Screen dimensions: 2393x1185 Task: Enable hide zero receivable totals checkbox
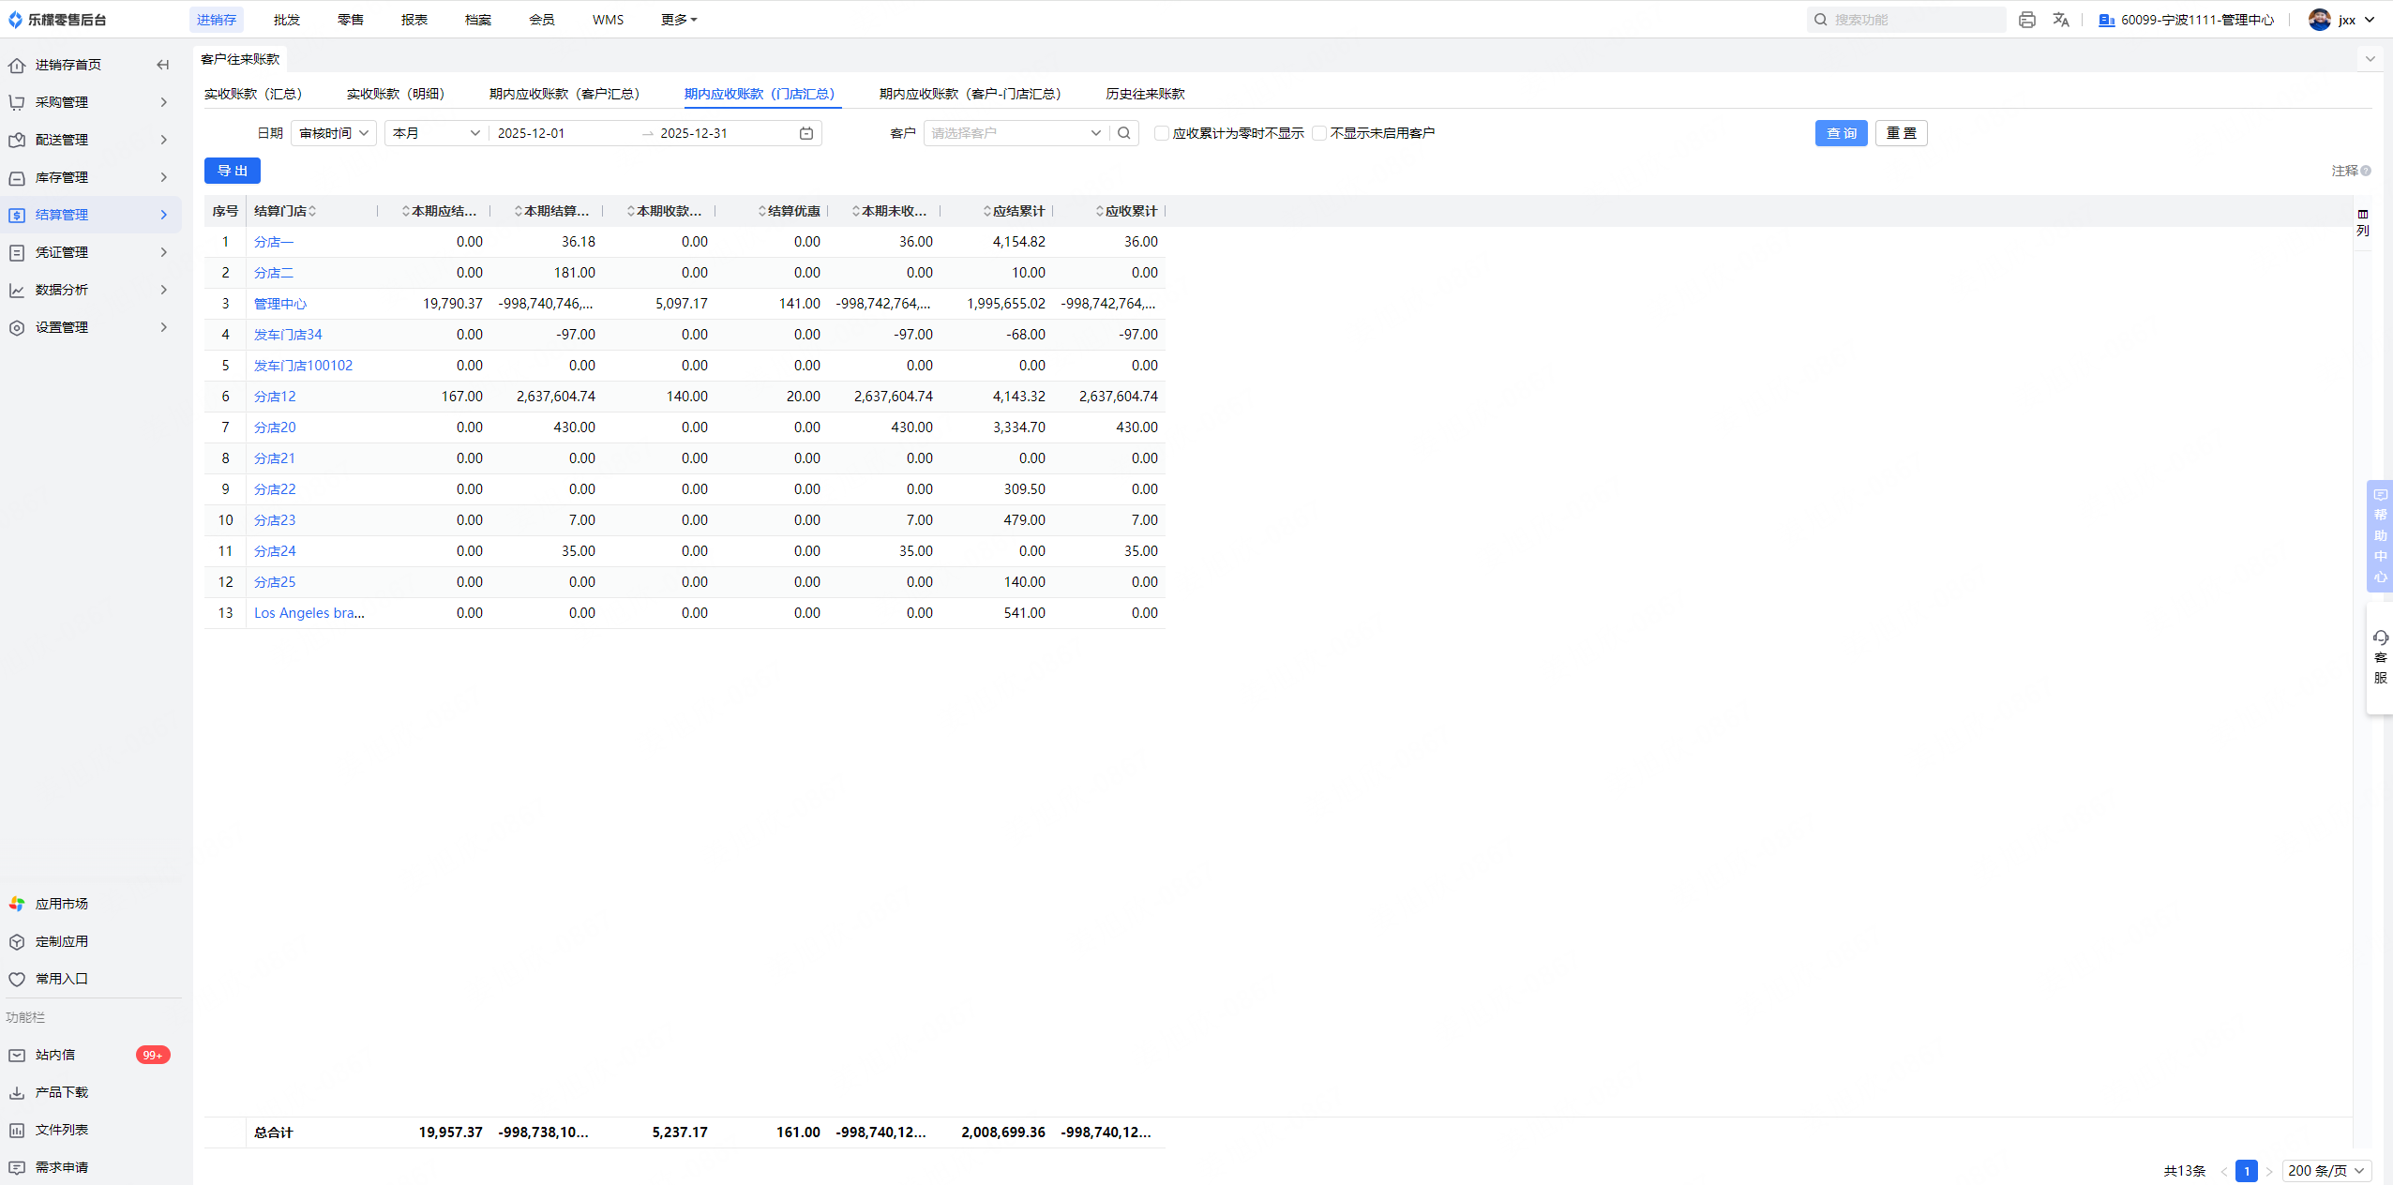[x=1162, y=133]
